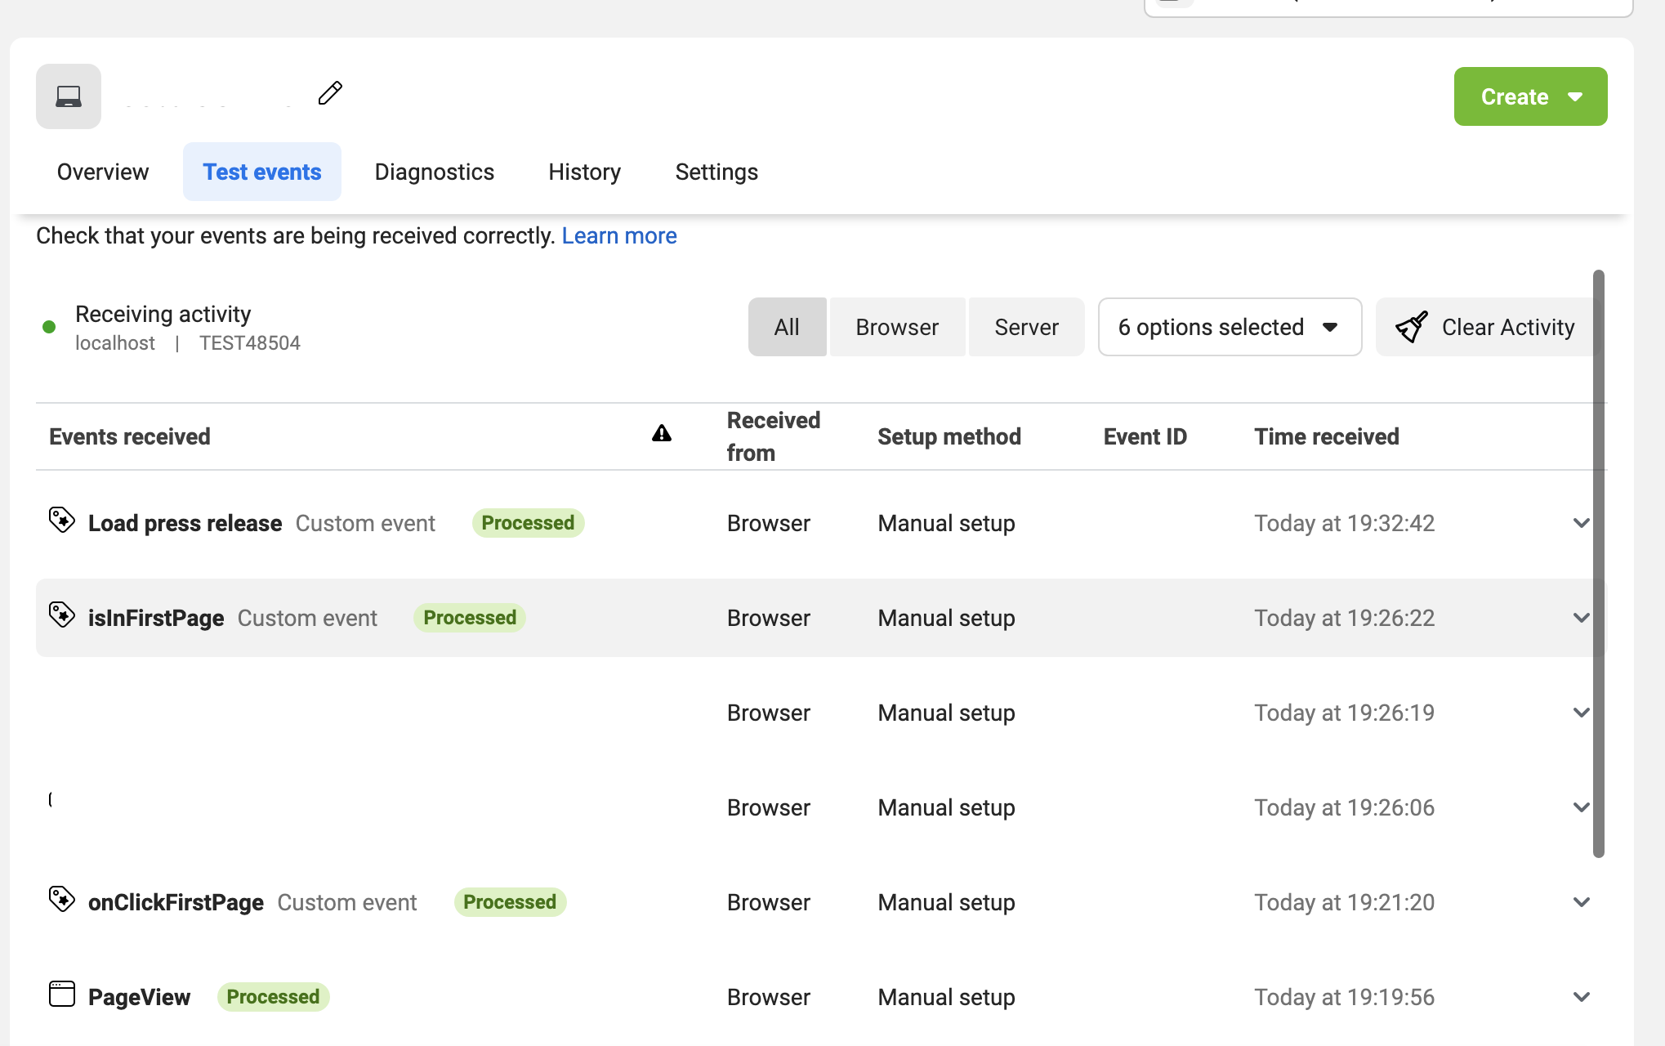Click the Today at 19:32:42 timestamp
Image resolution: width=1665 pixels, height=1046 pixels.
coord(1345,523)
